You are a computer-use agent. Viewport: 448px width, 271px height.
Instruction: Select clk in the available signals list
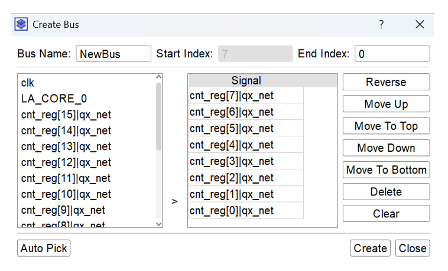coord(28,83)
